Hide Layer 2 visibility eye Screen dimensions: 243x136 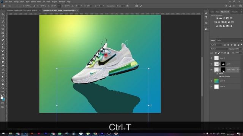pos(211,87)
